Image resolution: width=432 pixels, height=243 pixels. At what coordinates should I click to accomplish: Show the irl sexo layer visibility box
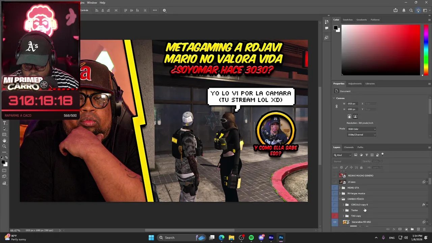[x=335, y=182]
